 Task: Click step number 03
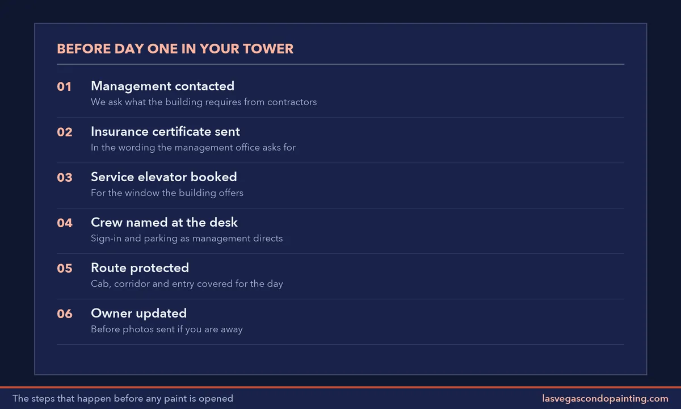[x=65, y=178]
